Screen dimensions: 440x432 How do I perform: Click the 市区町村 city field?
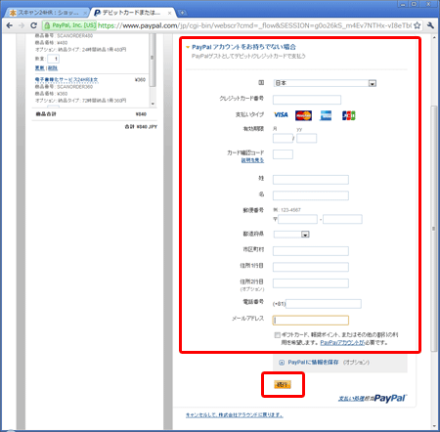pos(311,251)
